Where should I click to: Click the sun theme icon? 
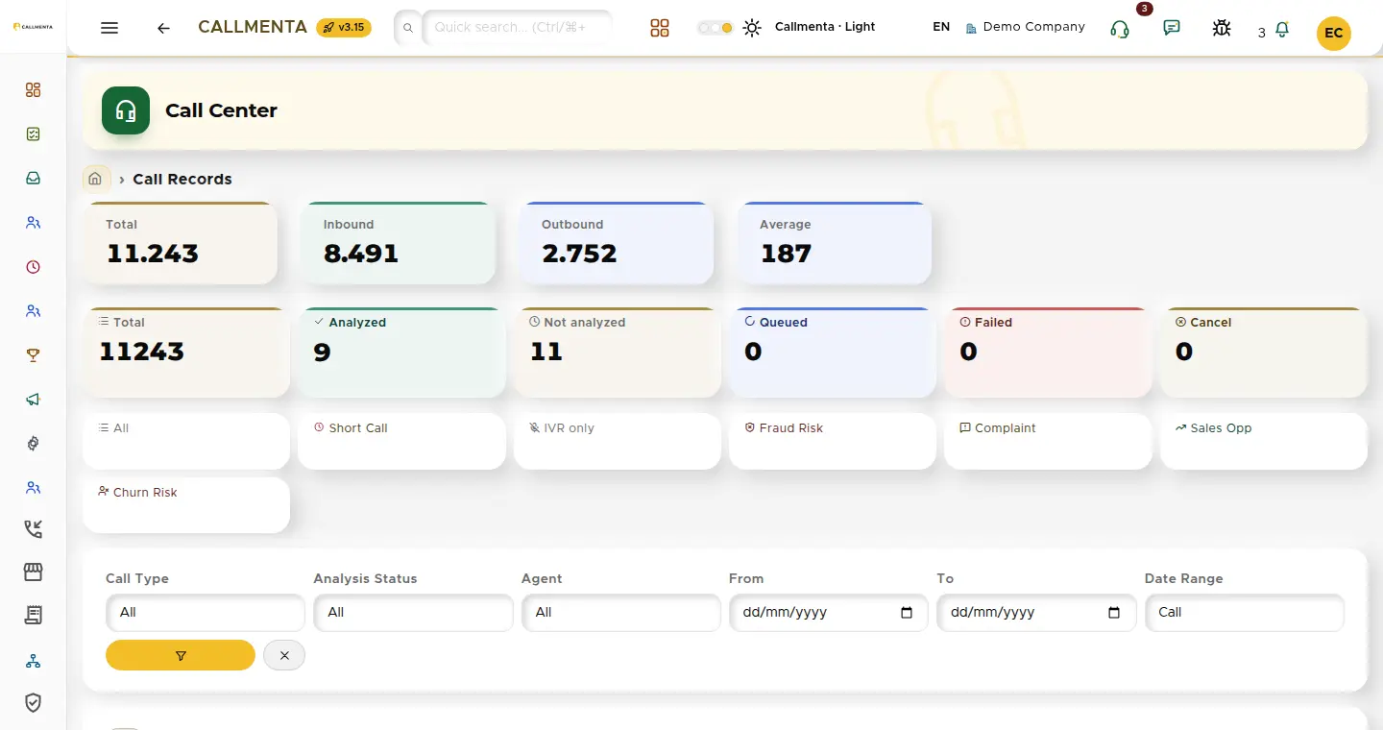point(752,28)
